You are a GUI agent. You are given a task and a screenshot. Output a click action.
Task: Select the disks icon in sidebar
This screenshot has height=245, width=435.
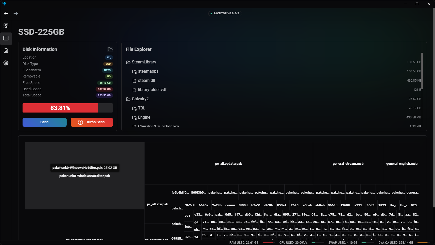tap(6, 38)
